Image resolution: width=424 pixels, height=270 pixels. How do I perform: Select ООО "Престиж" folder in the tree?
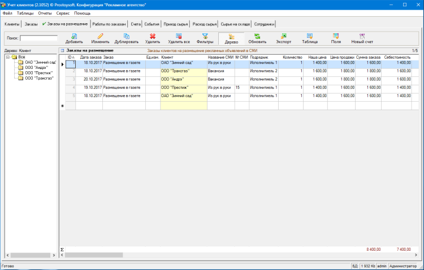pos(38,73)
